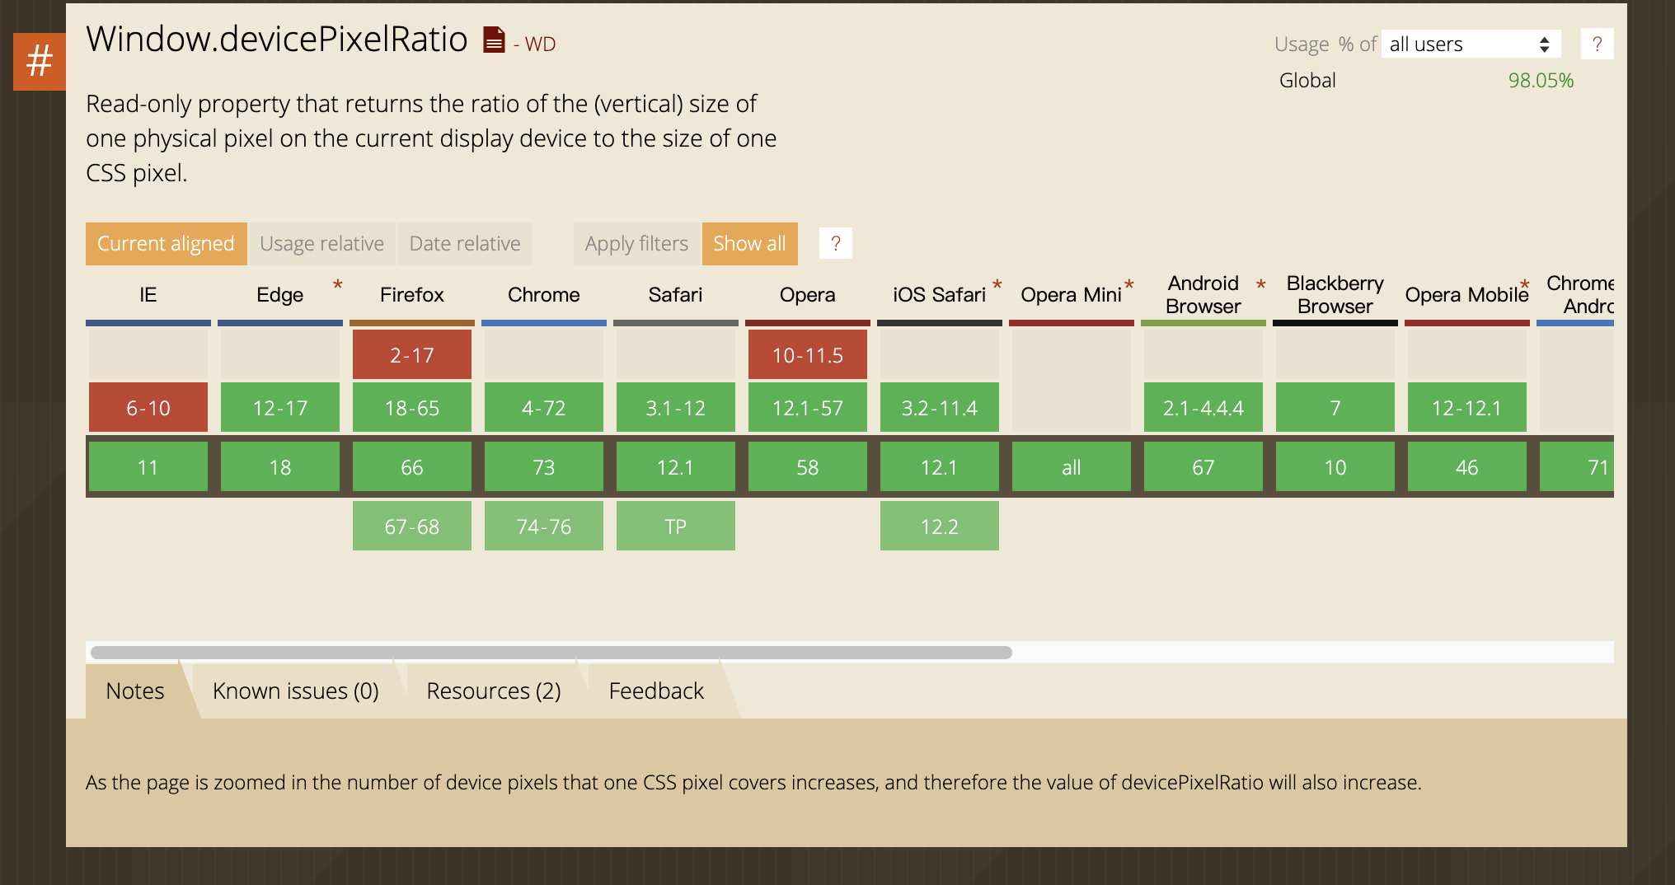The height and width of the screenshot is (885, 1675).
Task: Switch to Usage relative view
Action: [x=321, y=244]
